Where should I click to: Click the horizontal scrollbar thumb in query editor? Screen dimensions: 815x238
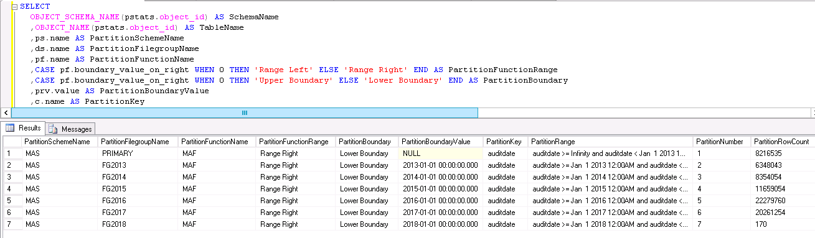coord(245,112)
